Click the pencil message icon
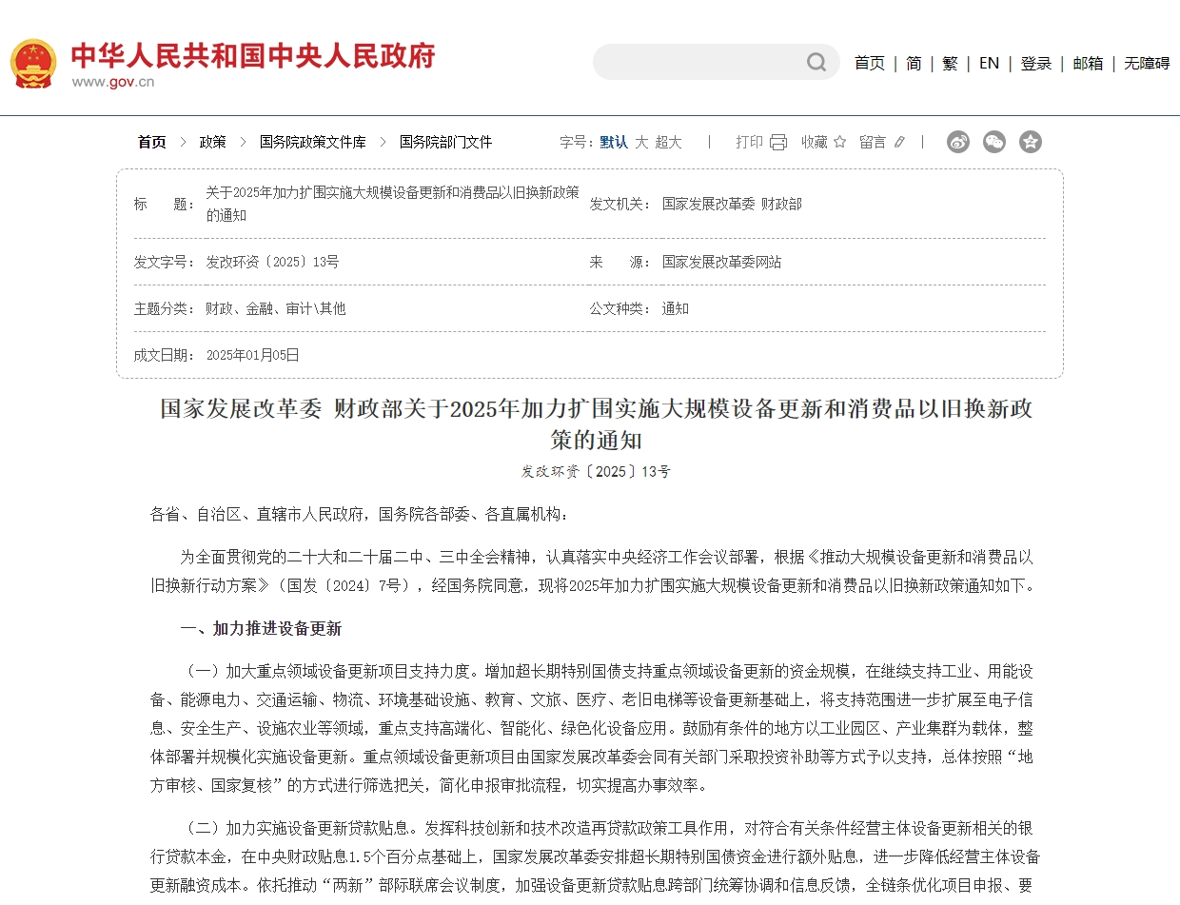Viewport: 1180px width, 905px height. [899, 142]
